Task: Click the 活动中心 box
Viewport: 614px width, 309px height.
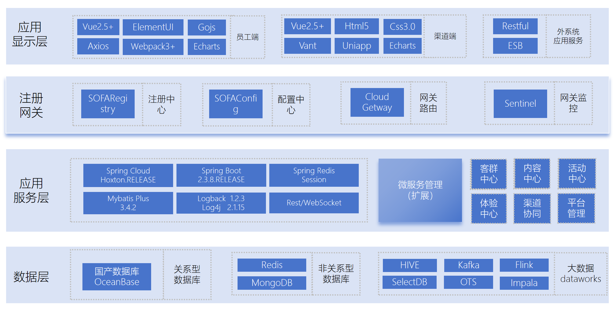Action: point(577,174)
